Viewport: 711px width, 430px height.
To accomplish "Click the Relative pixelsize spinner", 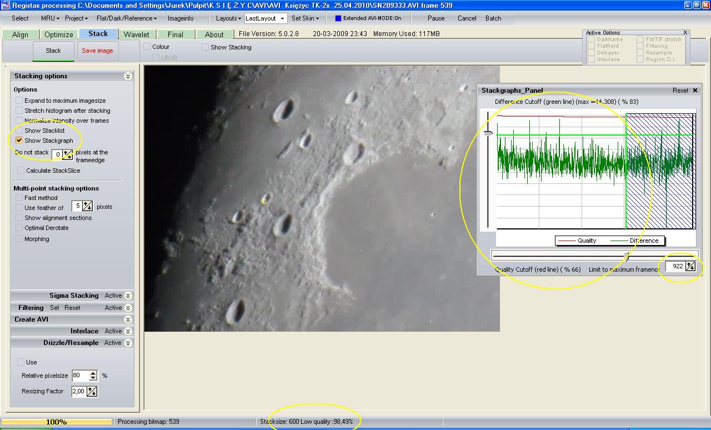I will [93, 376].
